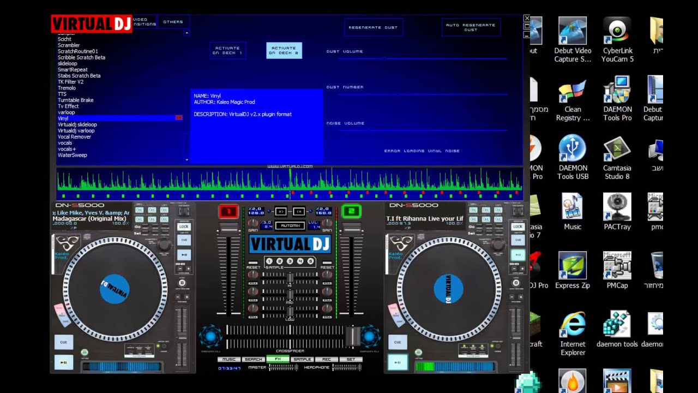The width and height of the screenshot is (698, 393).
Task: Click the Internet Explorer desktop icon
Action: [573, 333]
